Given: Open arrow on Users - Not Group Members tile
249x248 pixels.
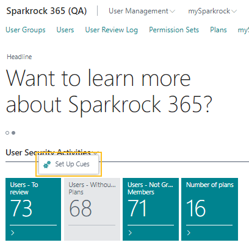Looking at the screenshot, I should [130, 233].
